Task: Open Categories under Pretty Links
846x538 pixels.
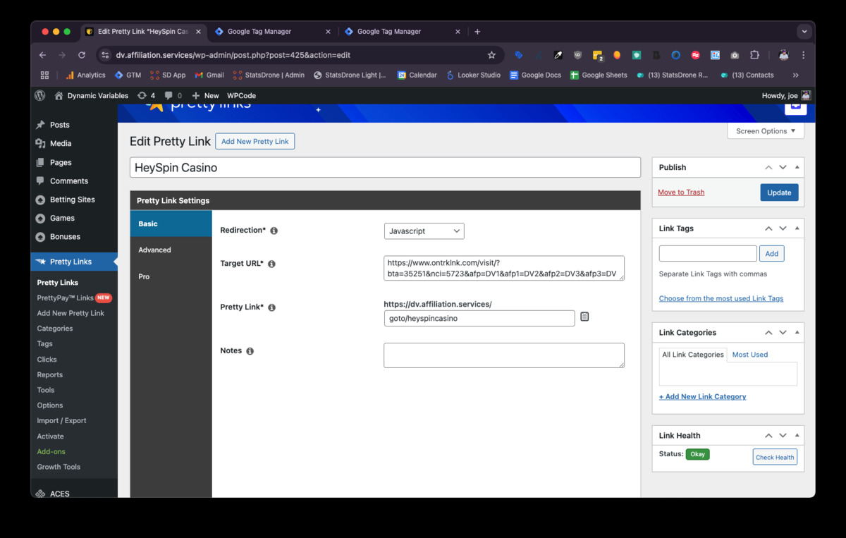Action: (x=55, y=329)
